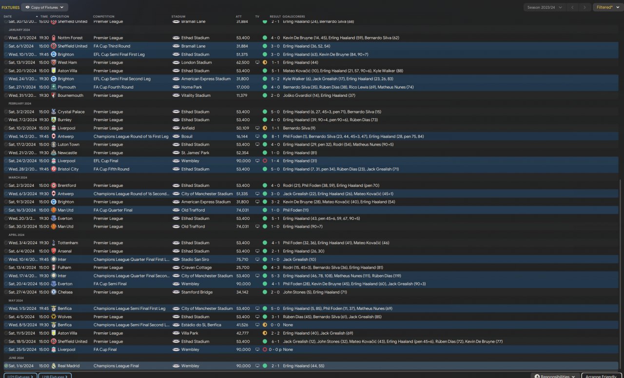The width and height of the screenshot is (624, 378).
Task: Click the Arsenal club badge
Action: click(x=54, y=252)
